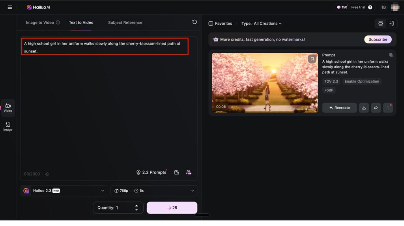Select the Image sidebar tool
Image resolution: width=404 pixels, height=226 pixels.
tap(8, 127)
